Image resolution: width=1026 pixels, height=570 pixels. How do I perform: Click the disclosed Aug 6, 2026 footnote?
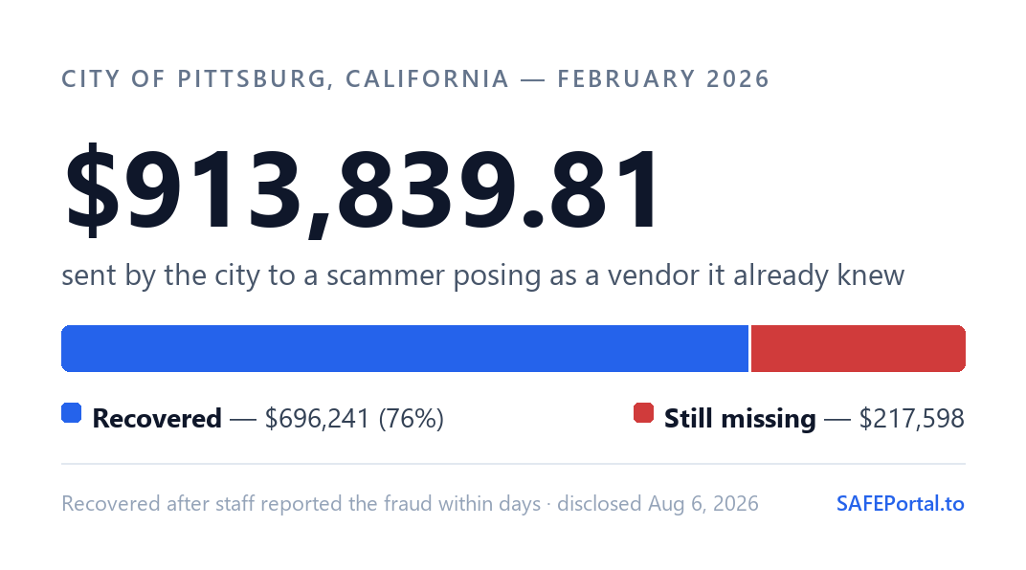coord(658,503)
